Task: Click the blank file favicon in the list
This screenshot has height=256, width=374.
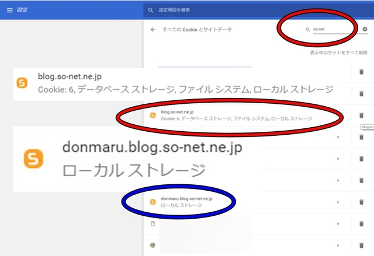Action: pos(153,224)
